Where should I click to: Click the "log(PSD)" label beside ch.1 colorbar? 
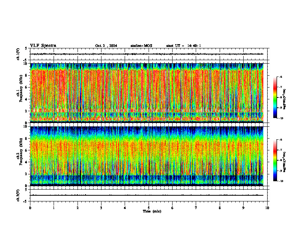coord(285,99)
